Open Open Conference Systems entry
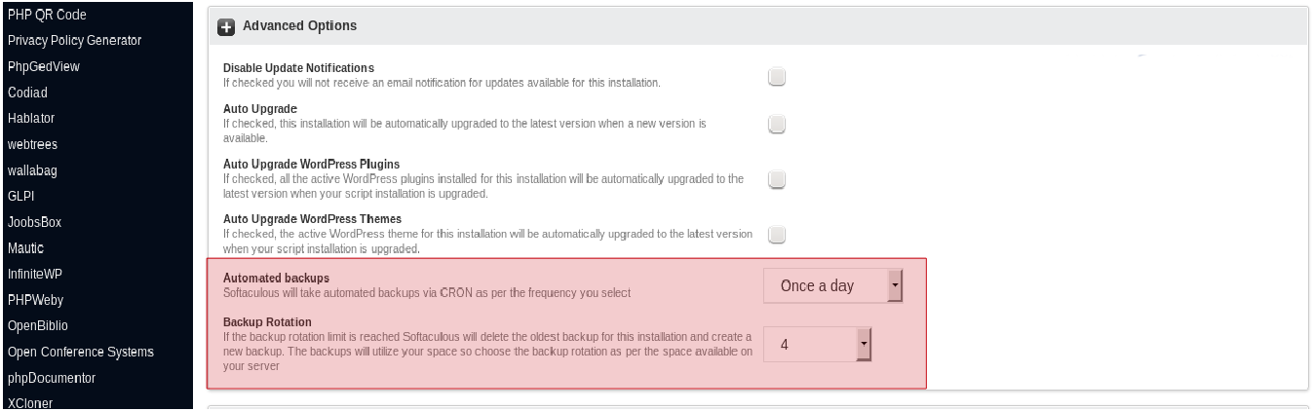Image resolution: width=1312 pixels, height=411 pixels. (x=81, y=352)
